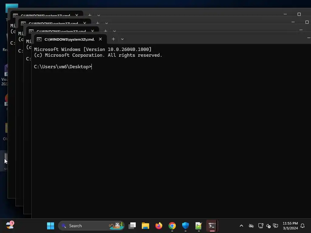The height and width of the screenshot is (233, 311).
Task: Click the tray icon left of the clock
Action: pyautogui.click(x=275, y=226)
